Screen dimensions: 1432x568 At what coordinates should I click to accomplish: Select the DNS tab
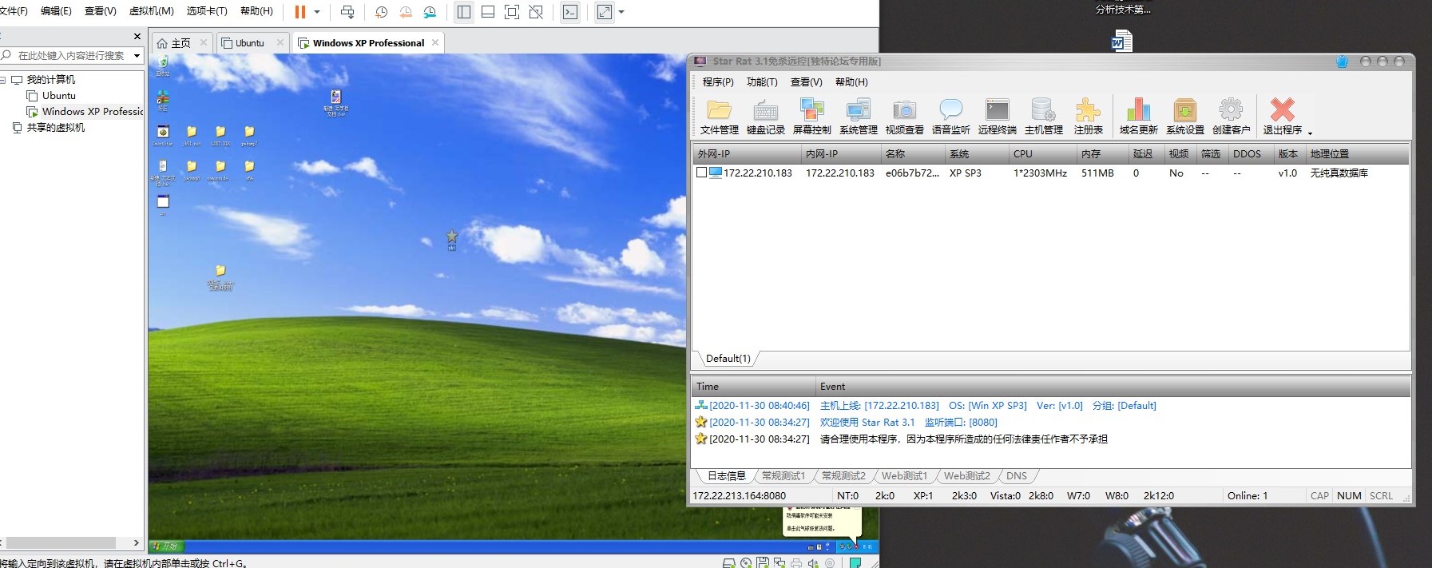click(x=1016, y=476)
